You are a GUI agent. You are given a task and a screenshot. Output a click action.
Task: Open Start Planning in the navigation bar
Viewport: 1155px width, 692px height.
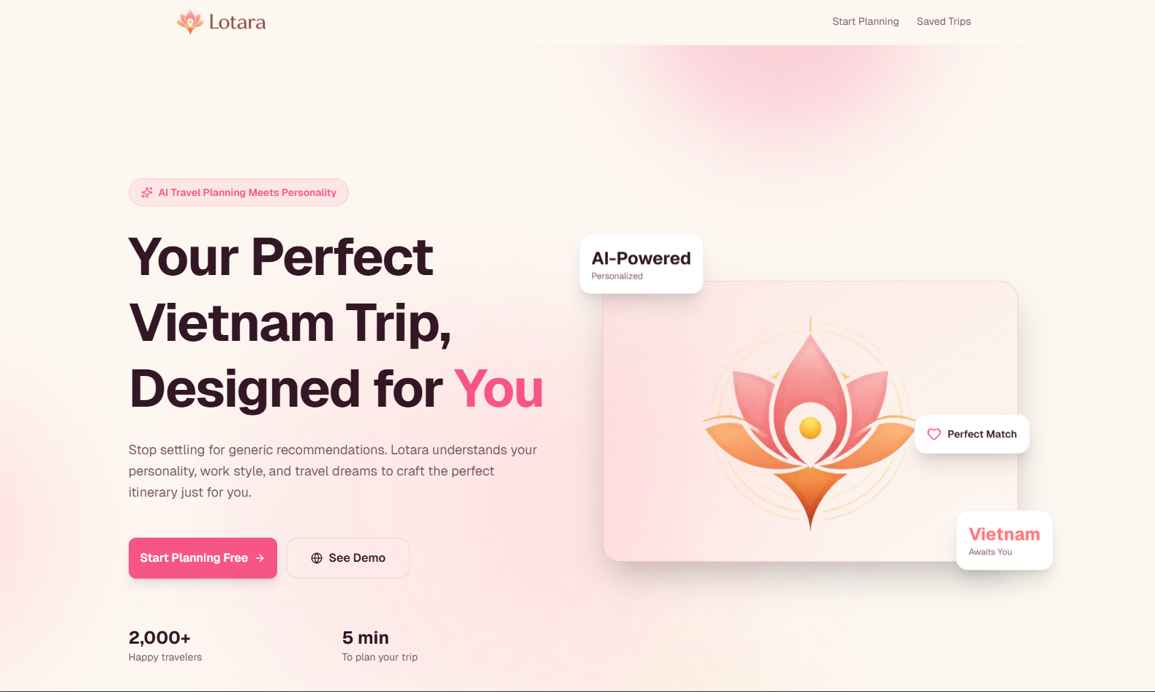click(865, 22)
